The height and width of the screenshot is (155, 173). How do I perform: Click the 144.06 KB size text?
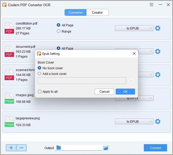tap(23, 75)
